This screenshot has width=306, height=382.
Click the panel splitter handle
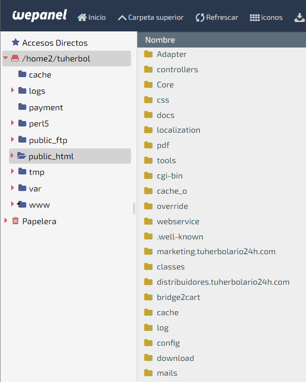point(134,208)
